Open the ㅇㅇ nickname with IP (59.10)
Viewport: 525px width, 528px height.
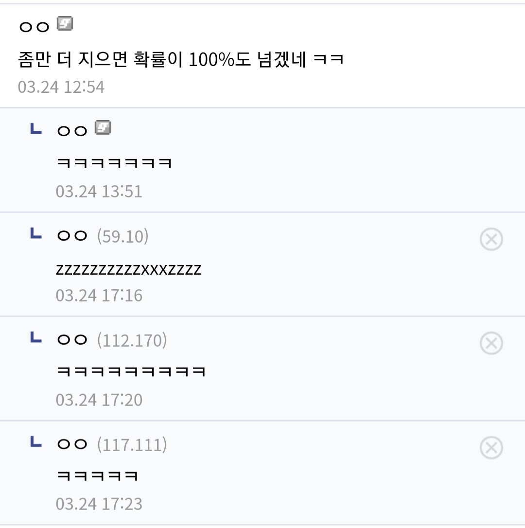[72, 236]
